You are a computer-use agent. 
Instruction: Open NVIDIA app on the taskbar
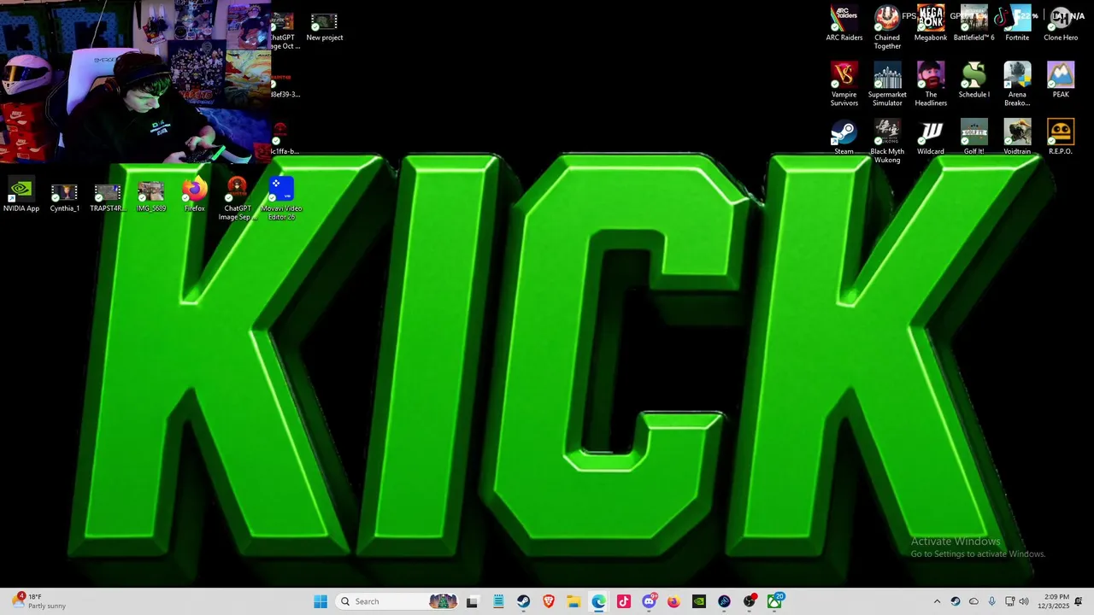tap(699, 601)
